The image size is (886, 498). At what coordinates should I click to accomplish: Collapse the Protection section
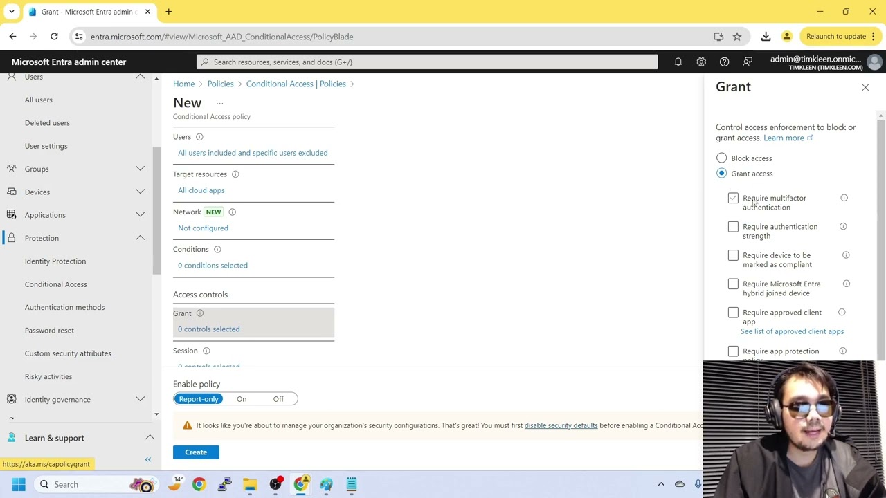pyautogui.click(x=140, y=238)
